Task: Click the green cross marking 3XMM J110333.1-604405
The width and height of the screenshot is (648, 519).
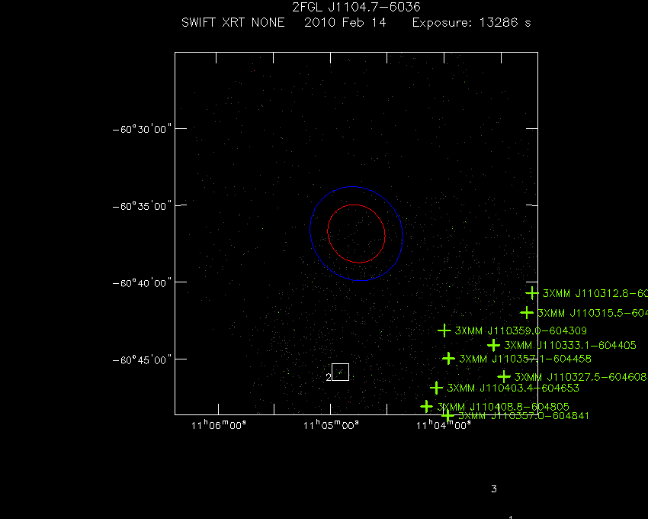Action: pos(493,345)
